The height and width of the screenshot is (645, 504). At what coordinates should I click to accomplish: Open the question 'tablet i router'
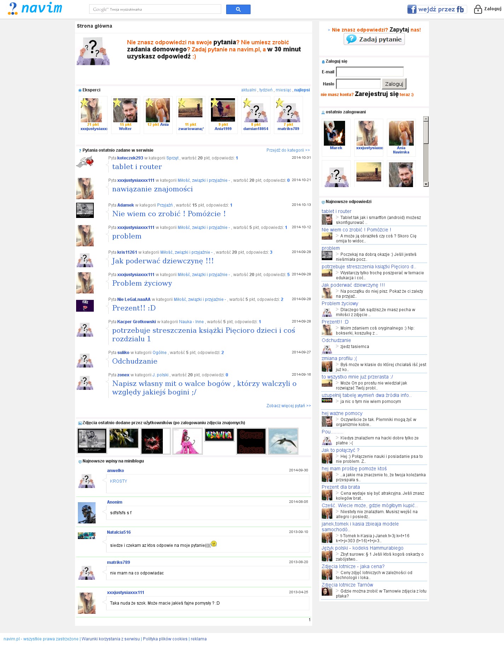pos(137,167)
